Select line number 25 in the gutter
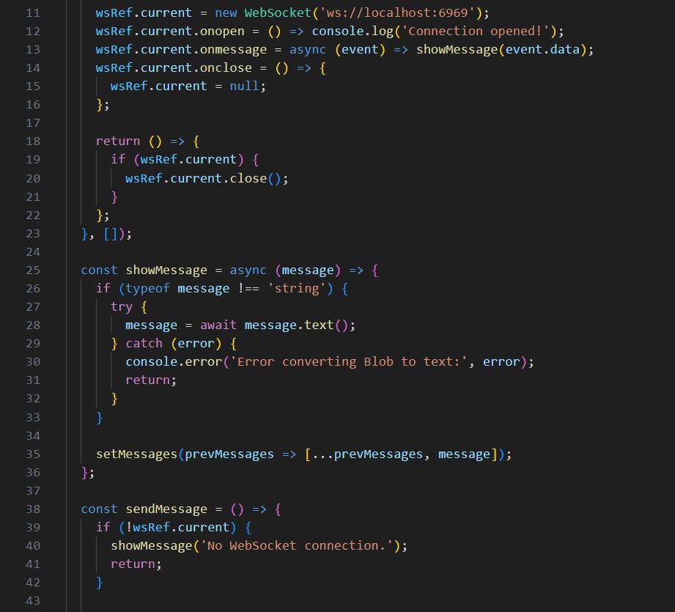Image resolution: width=675 pixels, height=612 pixels. 32,270
